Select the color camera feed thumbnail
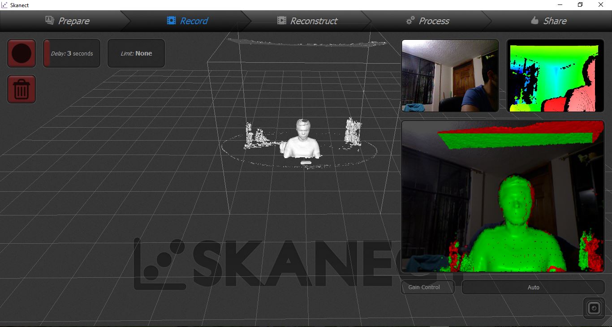 pyautogui.click(x=450, y=76)
